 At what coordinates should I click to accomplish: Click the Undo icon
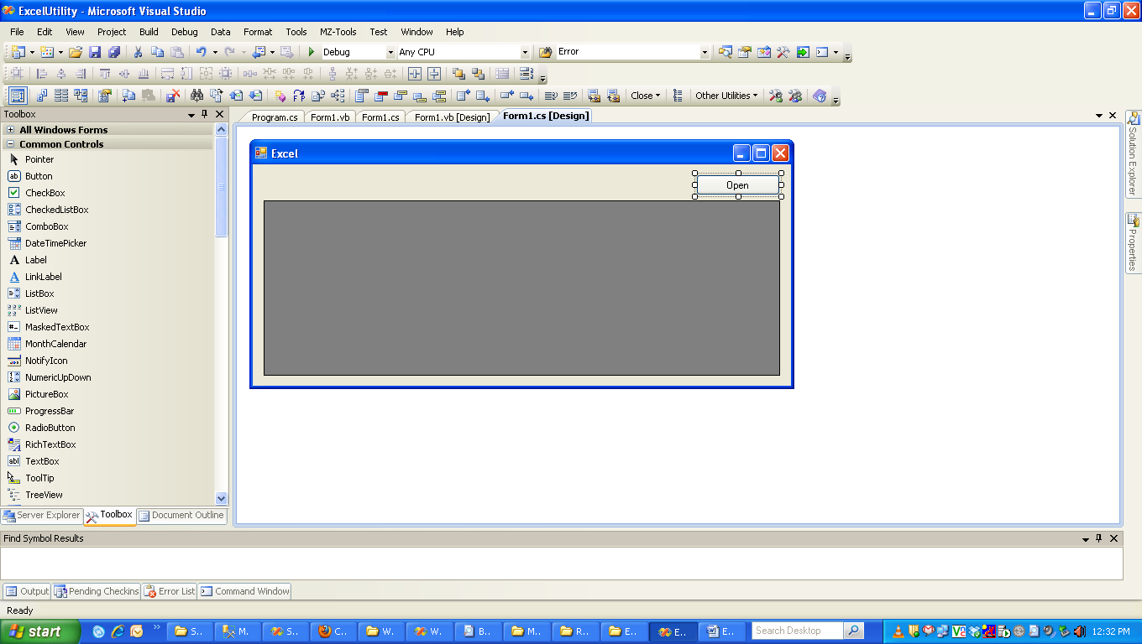click(202, 51)
